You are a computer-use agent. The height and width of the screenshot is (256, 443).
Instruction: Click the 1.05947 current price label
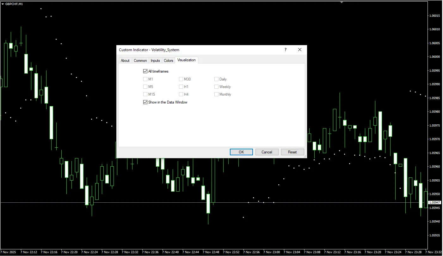tap(434, 202)
